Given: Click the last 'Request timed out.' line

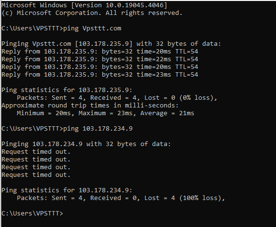Looking at the screenshot, I should coord(36,175).
